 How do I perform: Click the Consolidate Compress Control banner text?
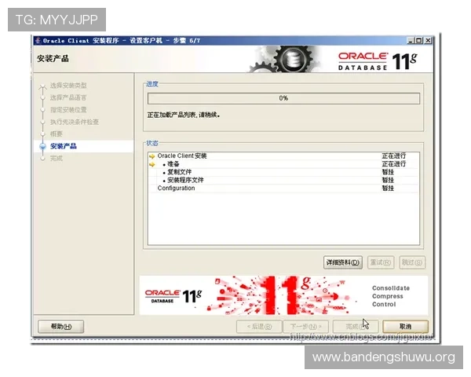tap(390, 296)
